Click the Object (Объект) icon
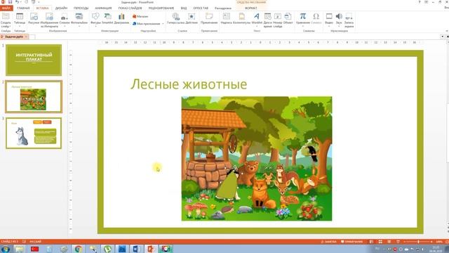 pos(288,16)
